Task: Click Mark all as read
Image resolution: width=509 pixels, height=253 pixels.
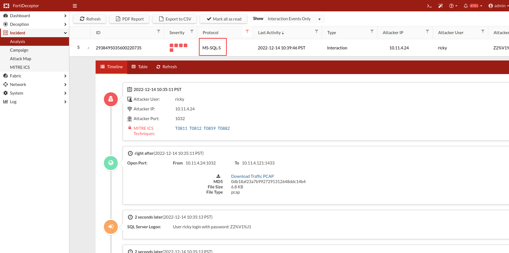Action: coord(223,19)
